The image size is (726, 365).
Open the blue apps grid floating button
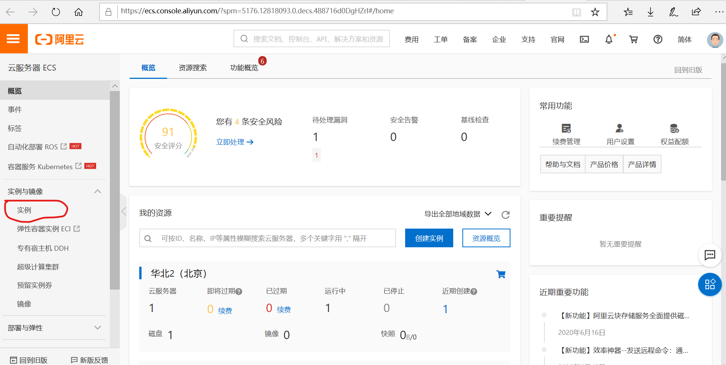tap(710, 284)
